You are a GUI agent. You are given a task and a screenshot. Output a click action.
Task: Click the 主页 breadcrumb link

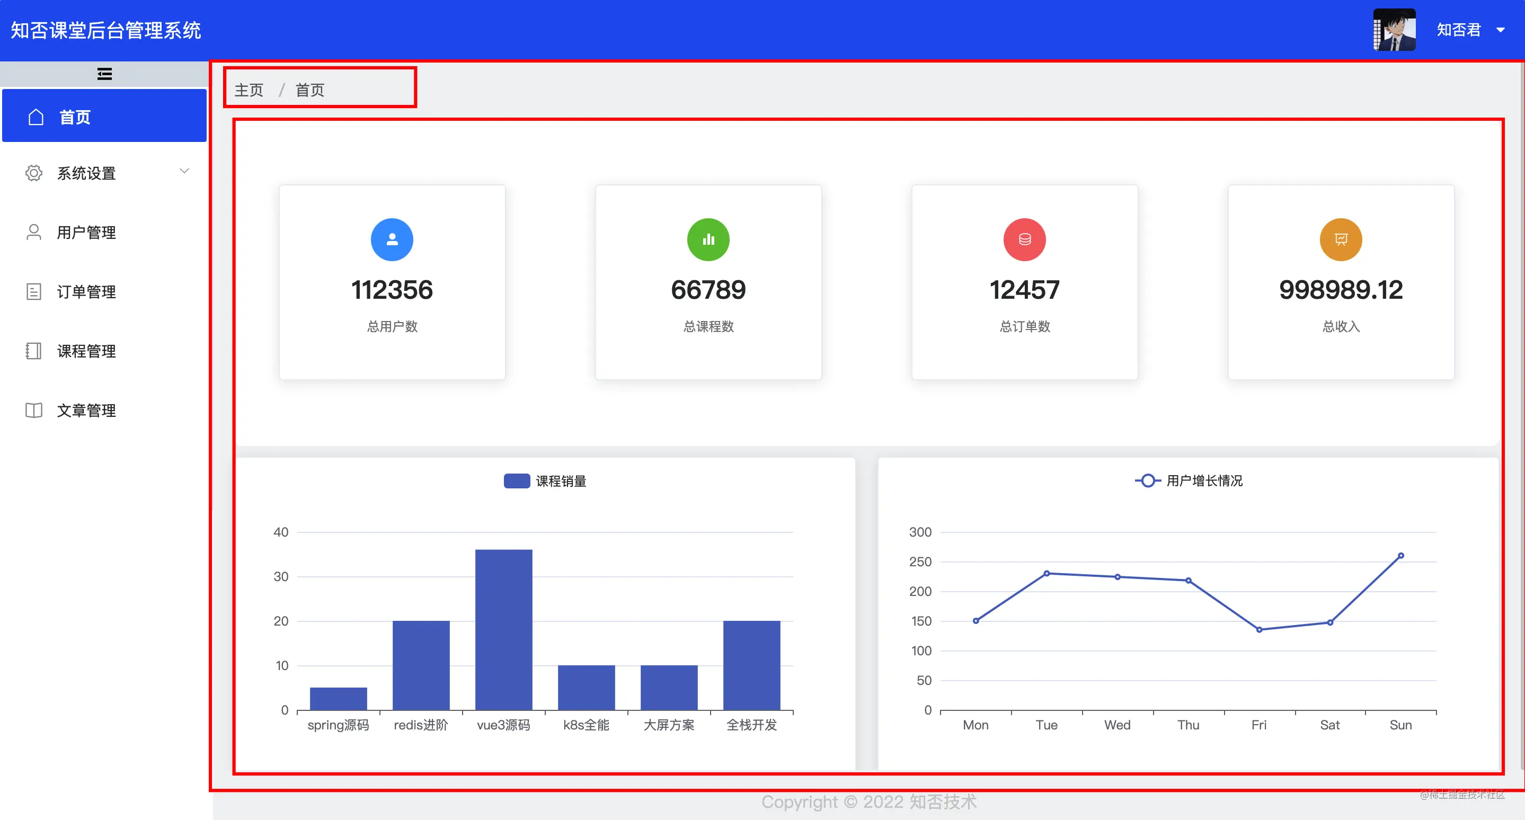[x=249, y=90]
